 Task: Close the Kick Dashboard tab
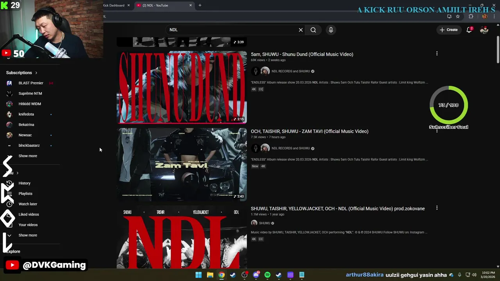129,5
